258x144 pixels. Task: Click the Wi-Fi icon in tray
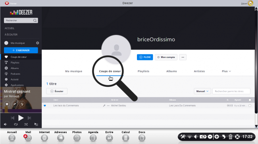[x=190, y=137]
